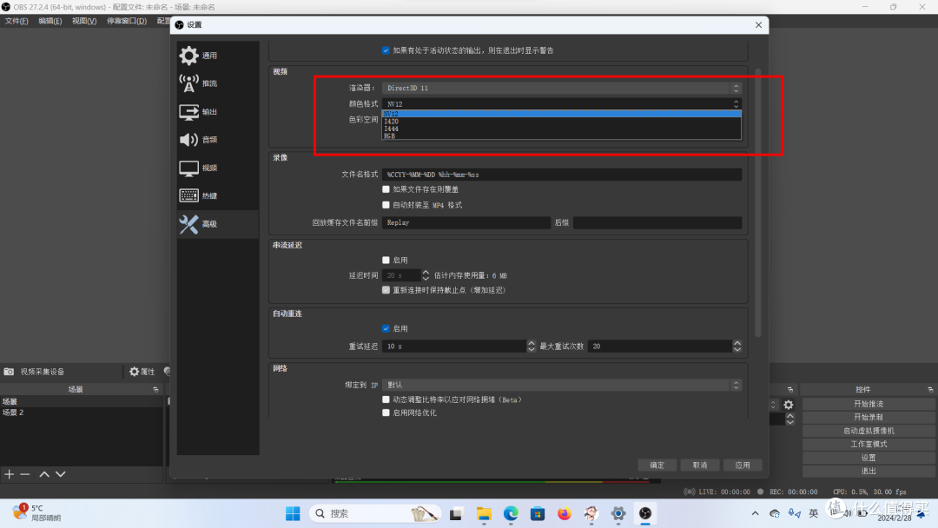Move scene down with the down arrow
This screenshot has width=938, height=528.
click(x=61, y=474)
